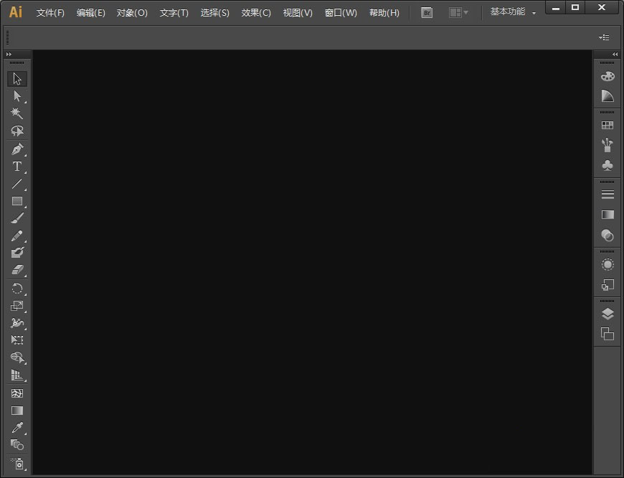
Task: Open the control bar options menu
Action: [604, 37]
